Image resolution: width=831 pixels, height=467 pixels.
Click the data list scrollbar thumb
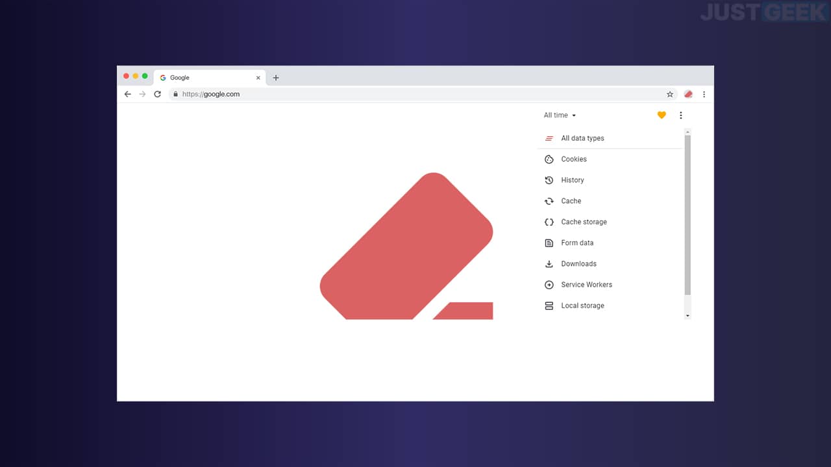pos(688,215)
